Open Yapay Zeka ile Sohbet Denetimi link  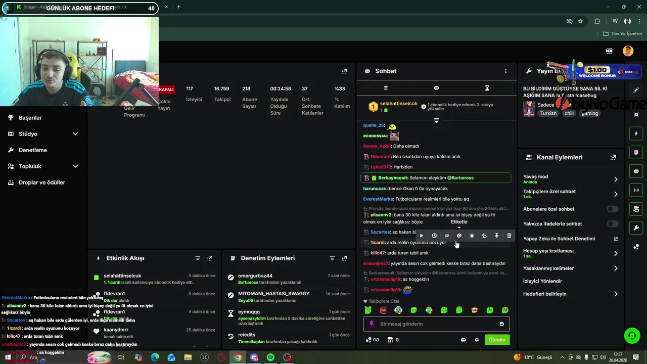[571, 239]
